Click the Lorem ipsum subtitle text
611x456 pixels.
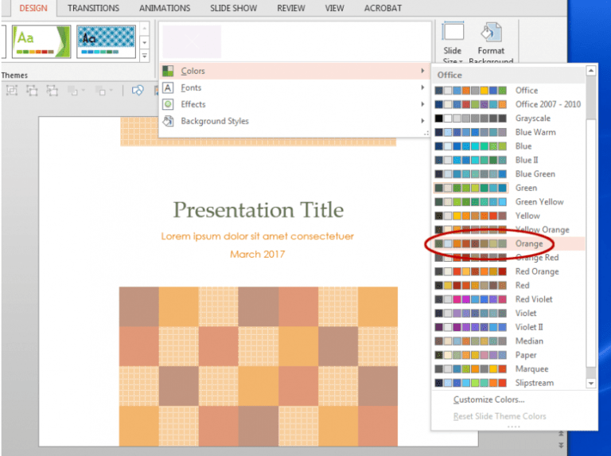(257, 236)
